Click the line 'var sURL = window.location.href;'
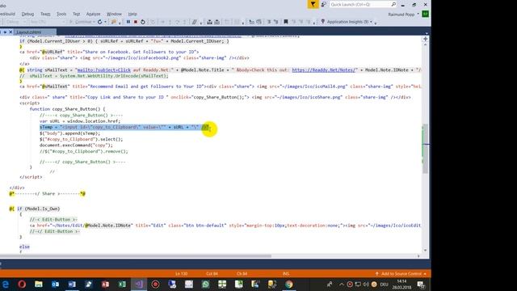The width and height of the screenshot is (517, 291). 80,121
